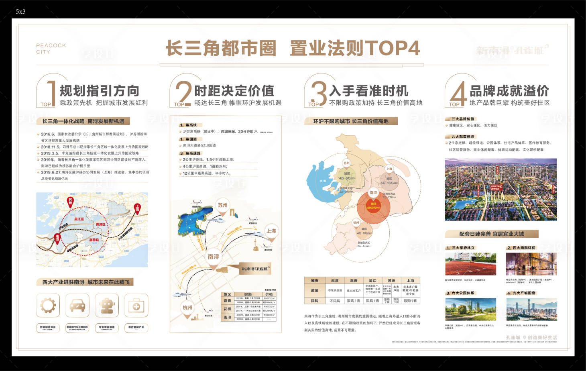Click the 长三角一体化战略 南浔发展新机遇 banner
The image size is (586, 371).
[x=83, y=121]
